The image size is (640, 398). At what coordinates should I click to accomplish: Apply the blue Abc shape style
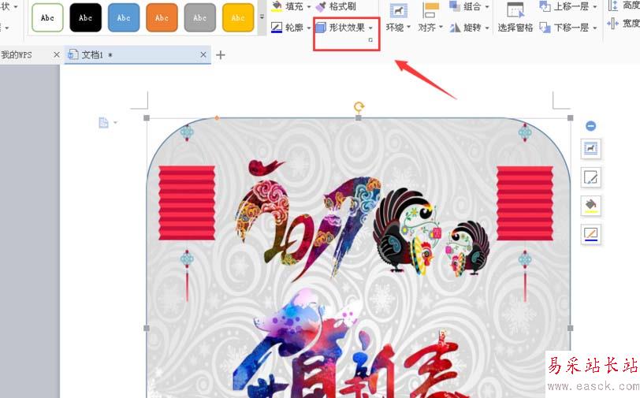coord(124,17)
